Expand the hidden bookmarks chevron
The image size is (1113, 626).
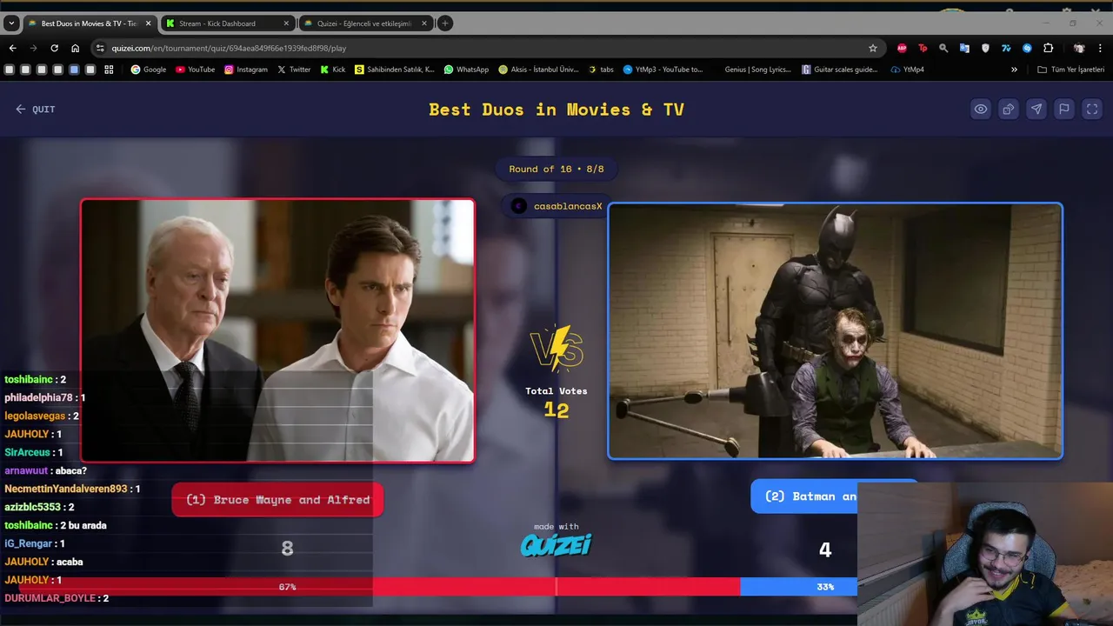(1014, 70)
